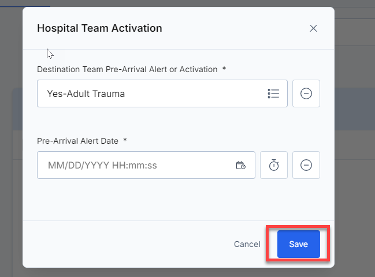This screenshot has height=277, width=375.
Task: Choose the blue Save button
Action: [299, 244]
